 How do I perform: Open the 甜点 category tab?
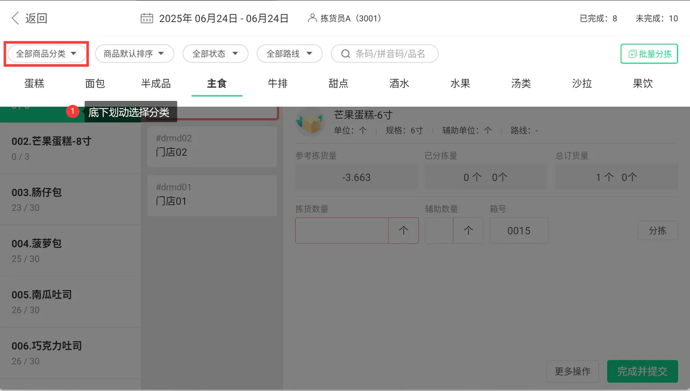339,84
